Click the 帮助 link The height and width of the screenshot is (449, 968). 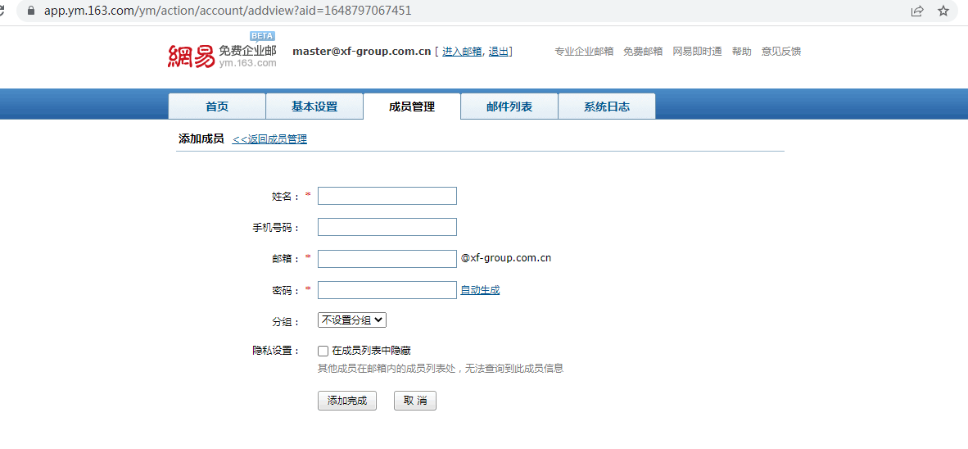point(741,52)
